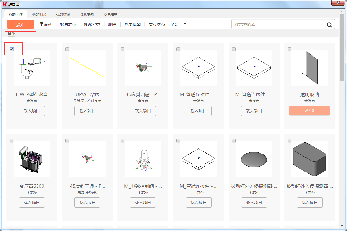Open the 45度斜三通 thumbnail

(87, 159)
